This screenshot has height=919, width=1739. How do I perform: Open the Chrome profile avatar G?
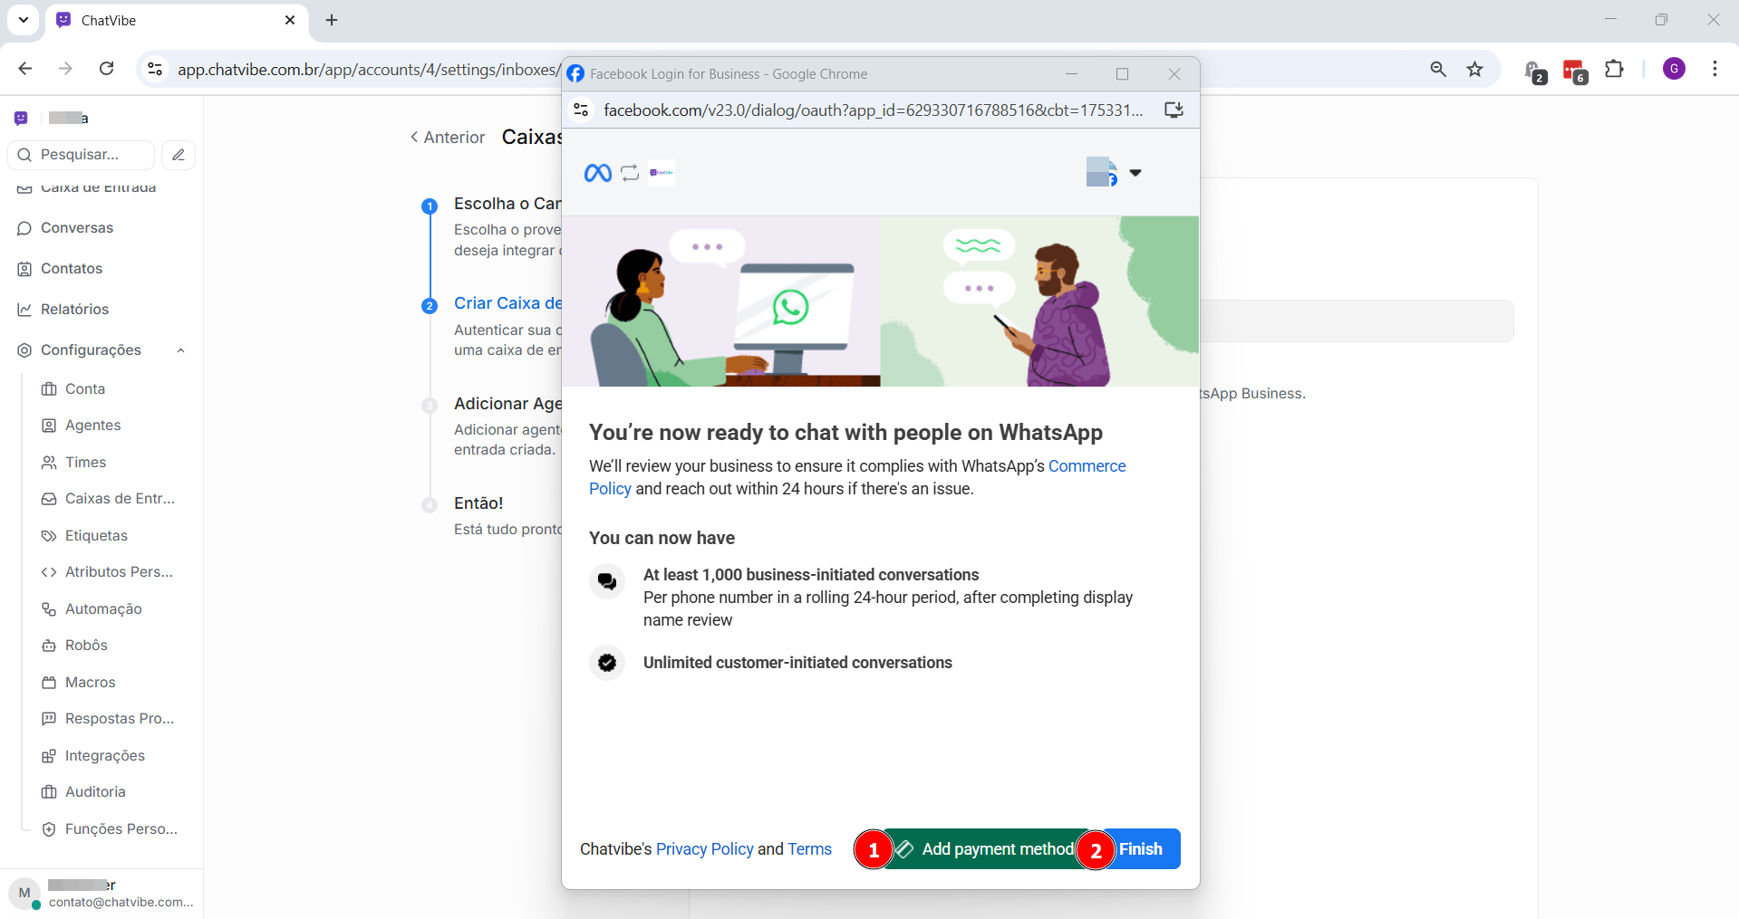1674,69
